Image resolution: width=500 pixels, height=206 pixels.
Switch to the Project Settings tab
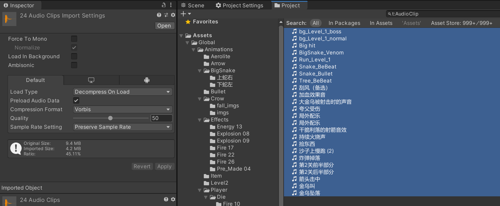239,5
